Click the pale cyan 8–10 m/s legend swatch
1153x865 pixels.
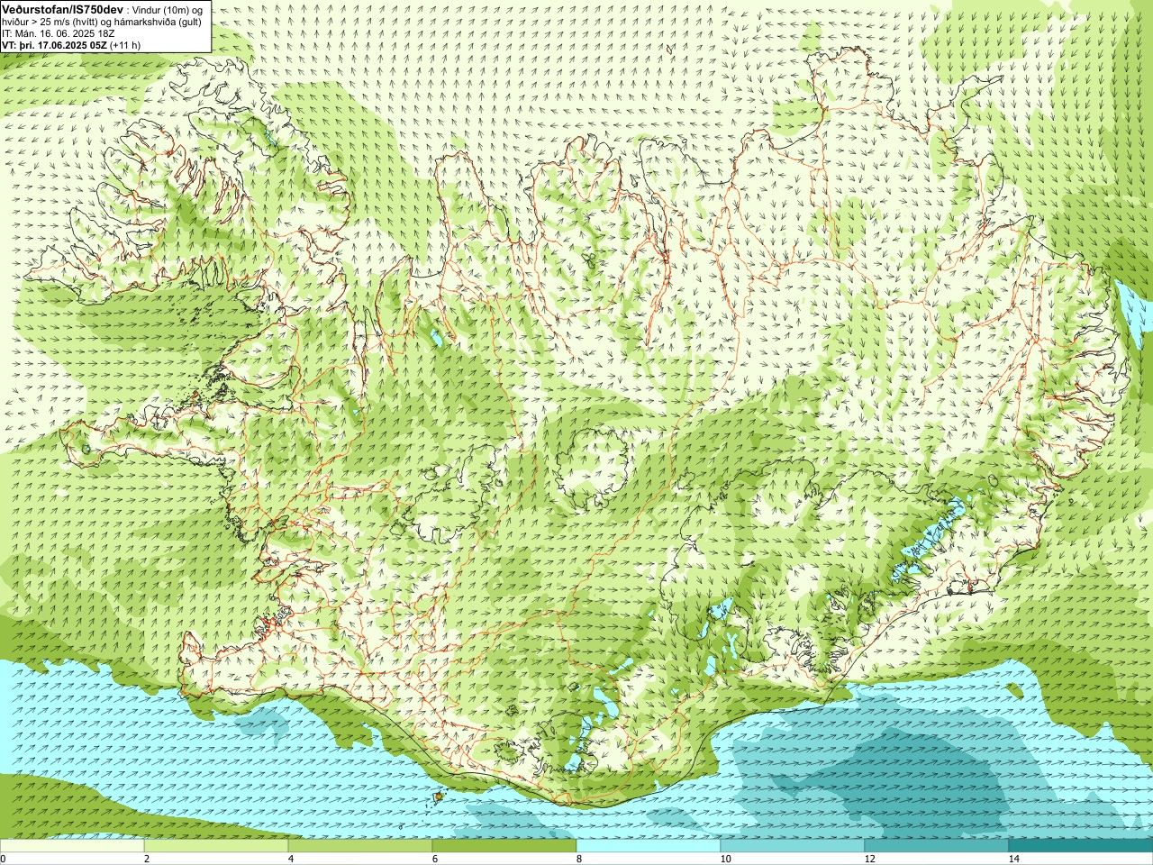coord(649,846)
